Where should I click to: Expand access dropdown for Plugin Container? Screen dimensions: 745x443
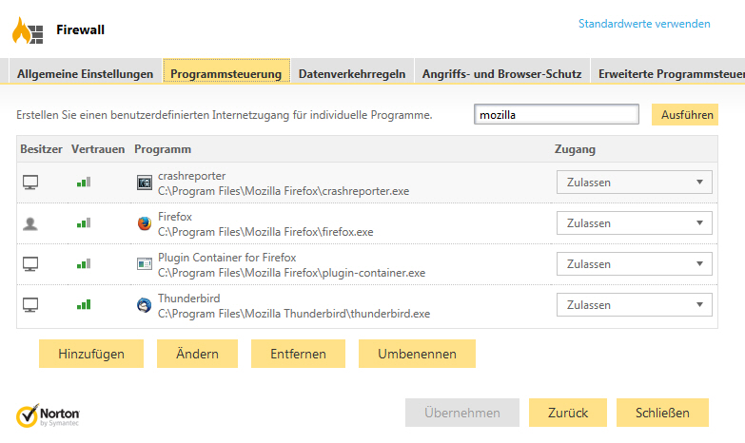634,264
